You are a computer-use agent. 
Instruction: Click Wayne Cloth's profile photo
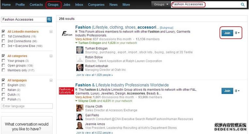pos(80,108)
